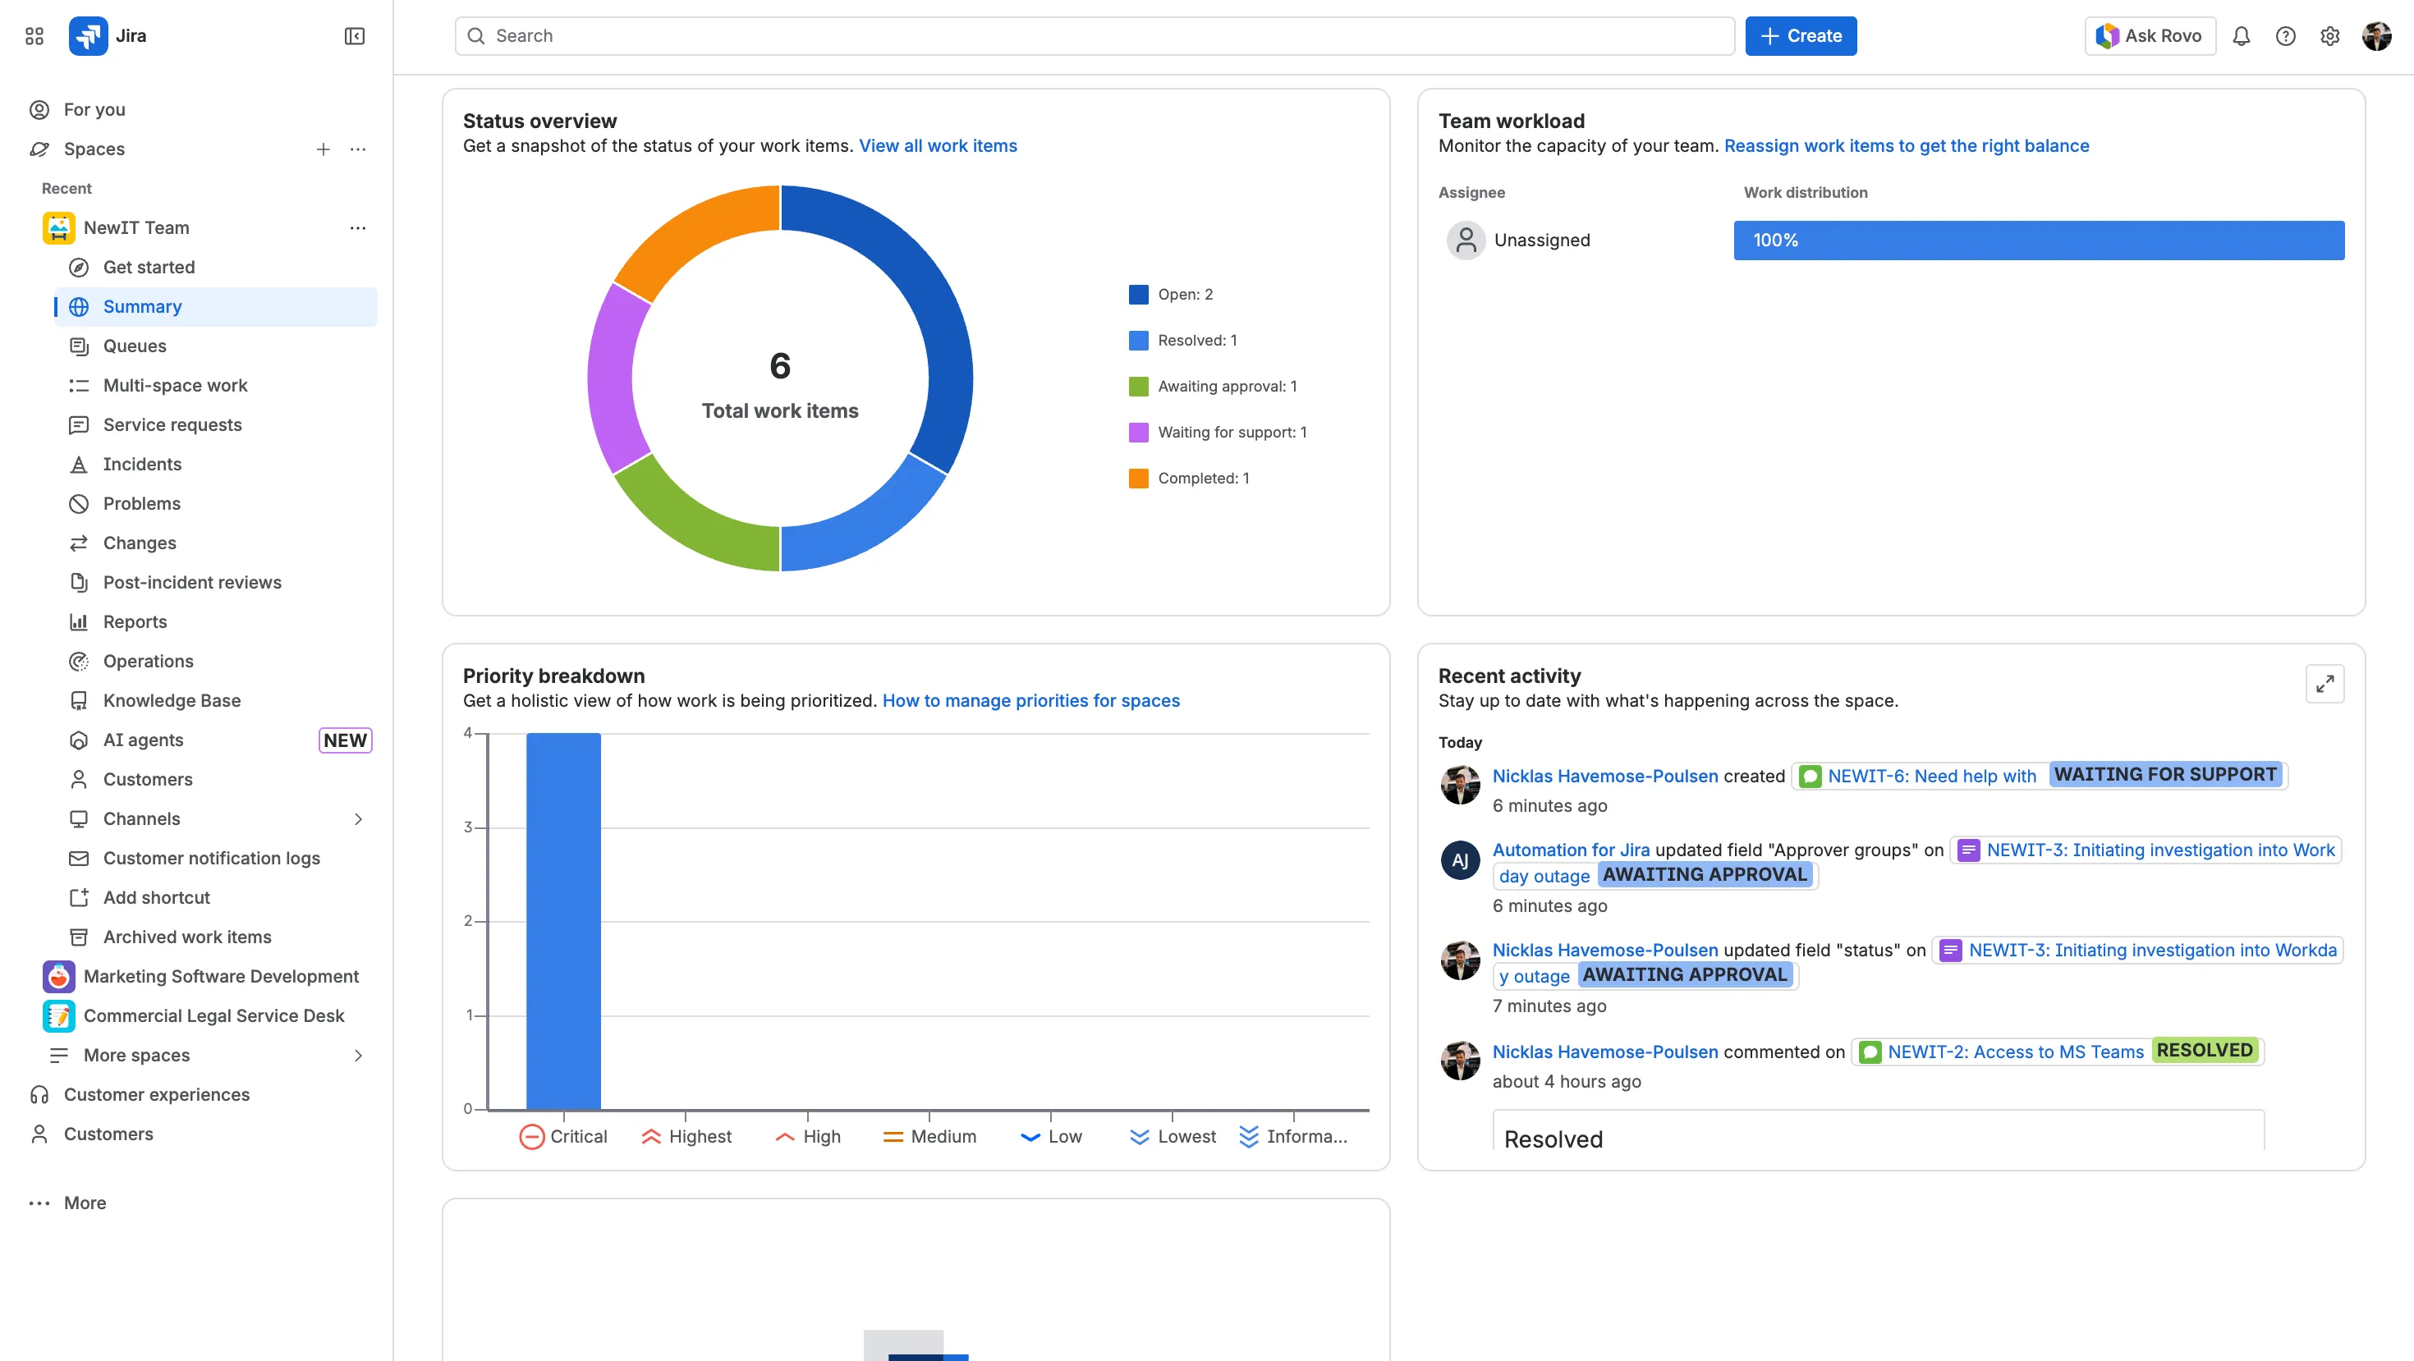Open the NewIT Team more options menu

358,227
